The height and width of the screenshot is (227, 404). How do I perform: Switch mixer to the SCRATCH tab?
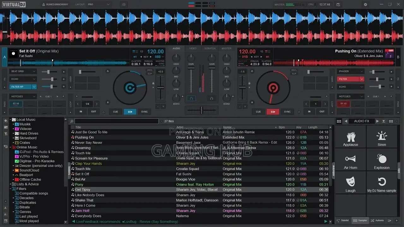210,48
